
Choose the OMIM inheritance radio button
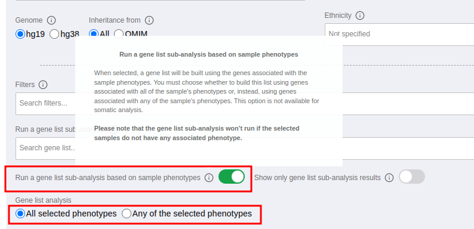[119, 34]
